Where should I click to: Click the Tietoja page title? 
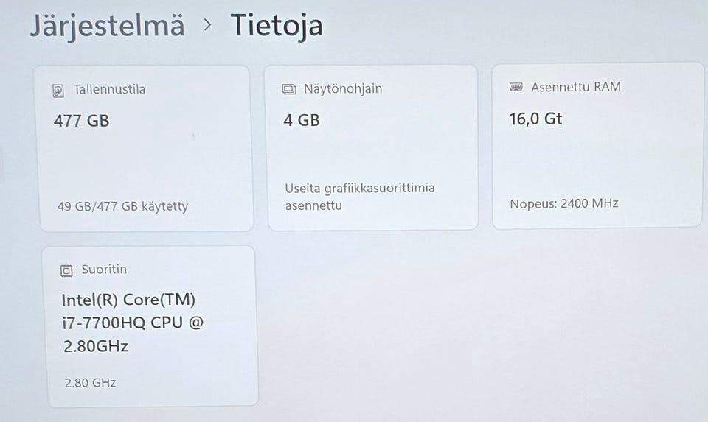277,25
